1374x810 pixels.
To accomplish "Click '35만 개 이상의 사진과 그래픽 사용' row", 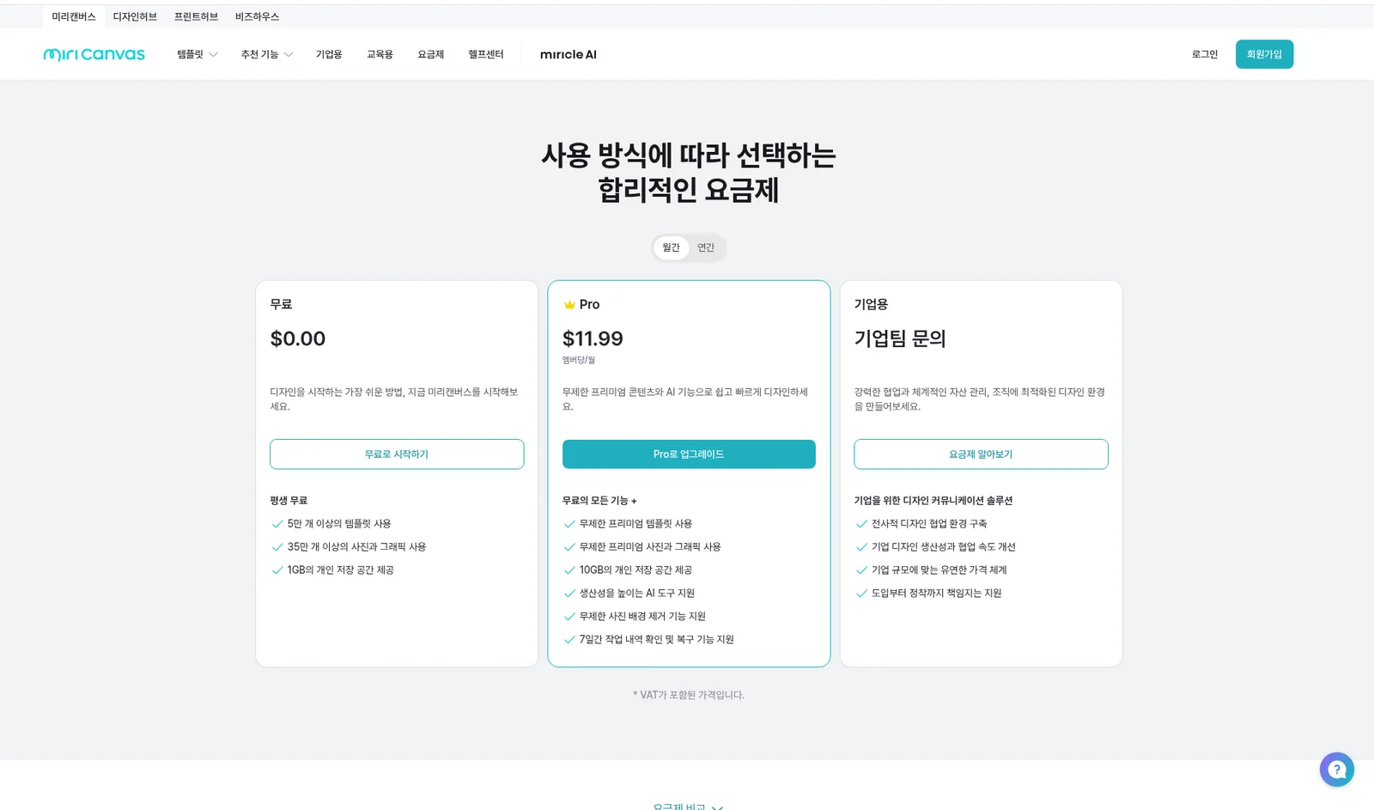I will pyautogui.click(x=349, y=547).
